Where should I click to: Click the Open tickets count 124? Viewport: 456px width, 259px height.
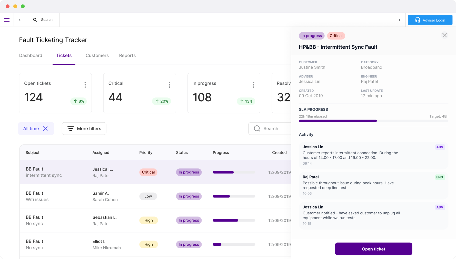click(x=33, y=97)
